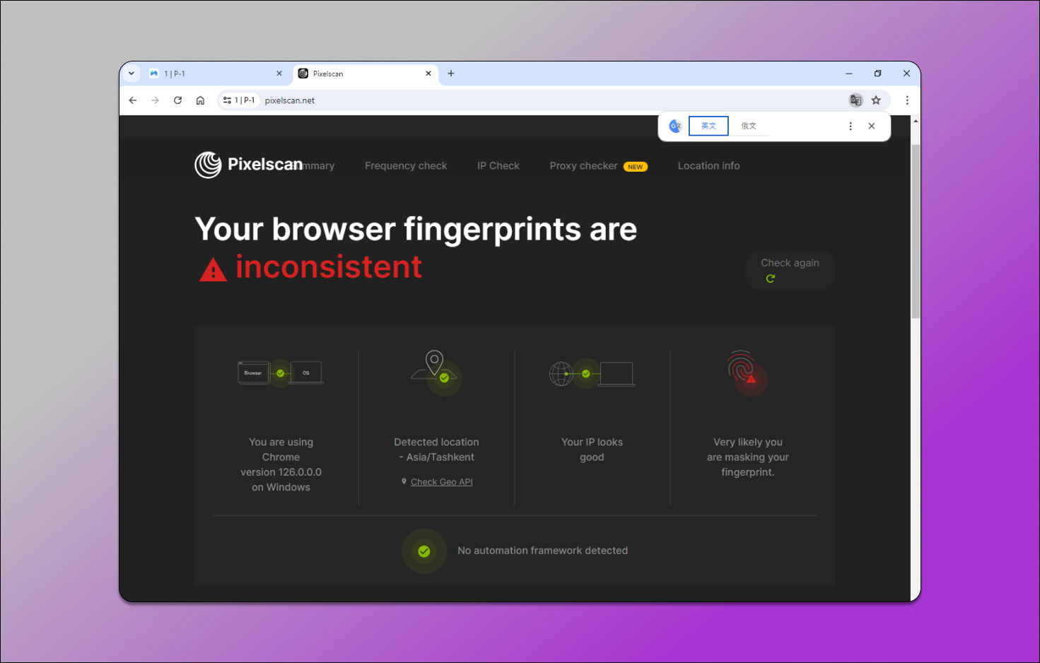Expand the tab search dropdown arrow
Viewport: 1040px width, 663px height.
[132, 74]
